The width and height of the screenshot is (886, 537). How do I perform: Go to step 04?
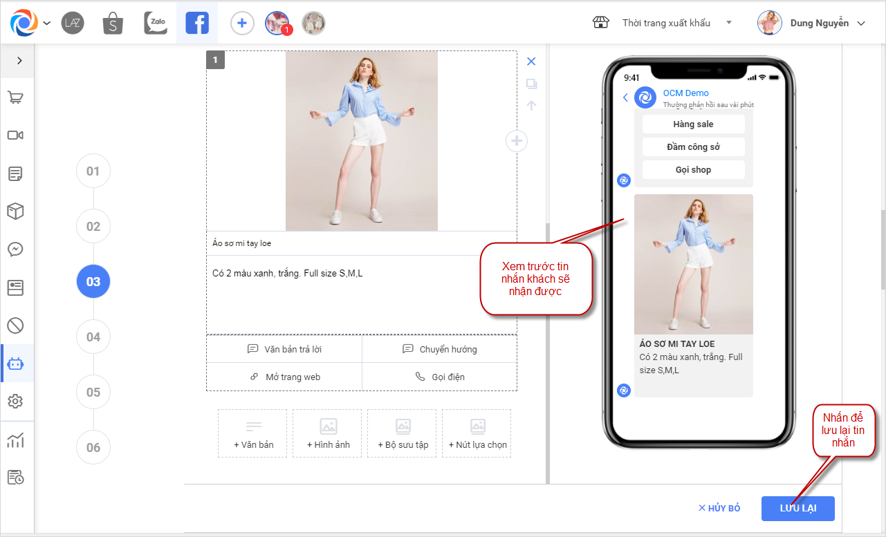93,337
